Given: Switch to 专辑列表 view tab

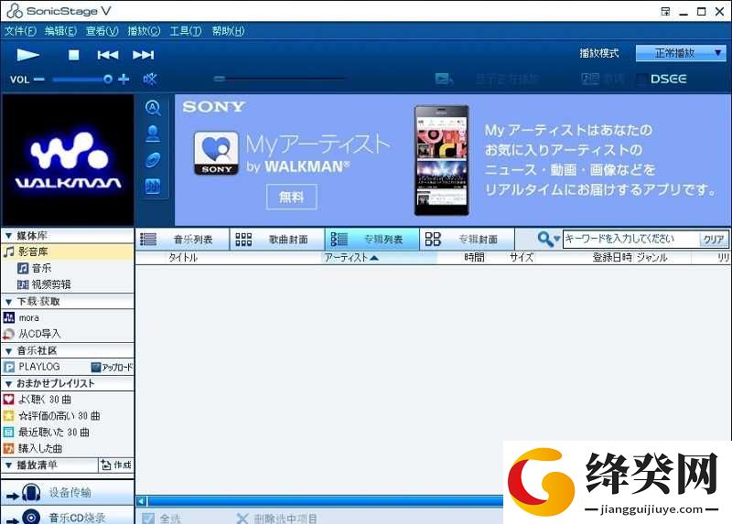Looking at the screenshot, I should point(372,240).
